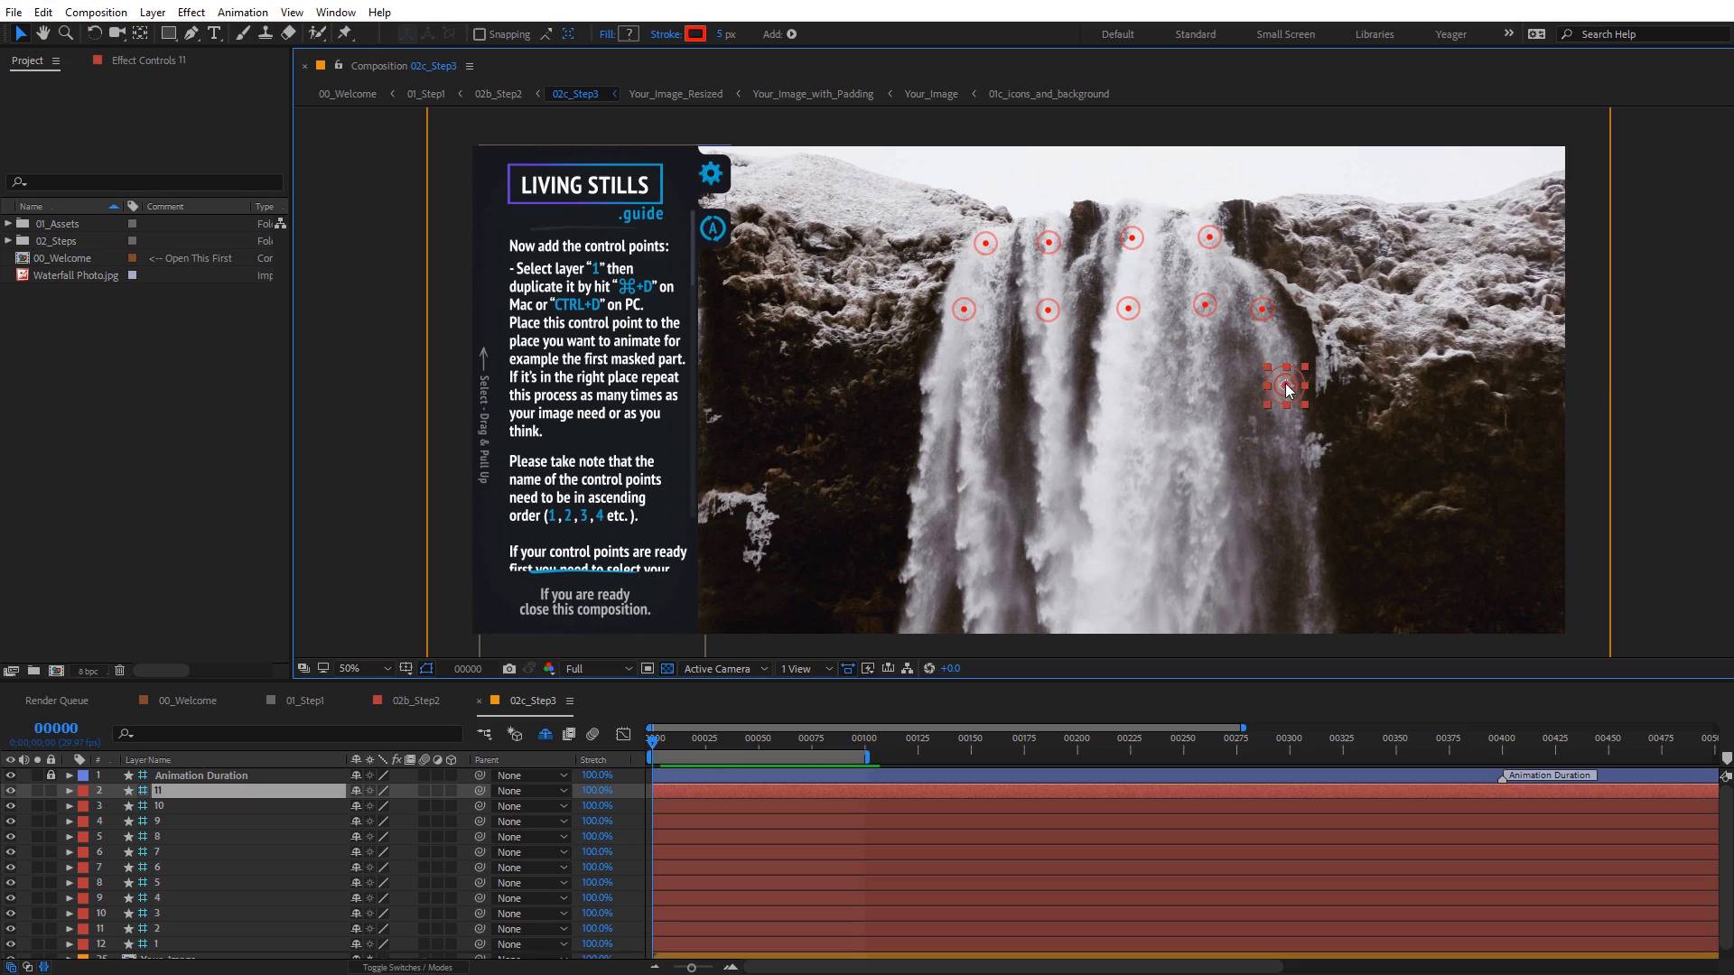Toggle mask and shape path visibility
1734x975 pixels.
426,669
